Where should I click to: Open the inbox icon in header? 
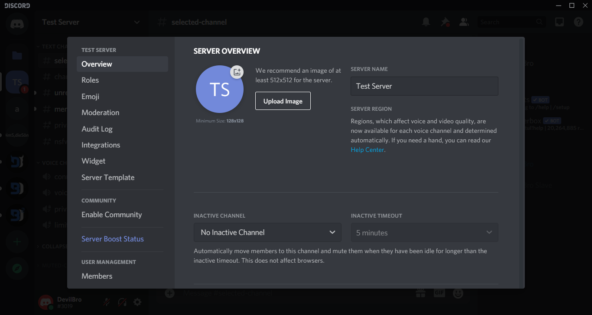click(x=559, y=22)
